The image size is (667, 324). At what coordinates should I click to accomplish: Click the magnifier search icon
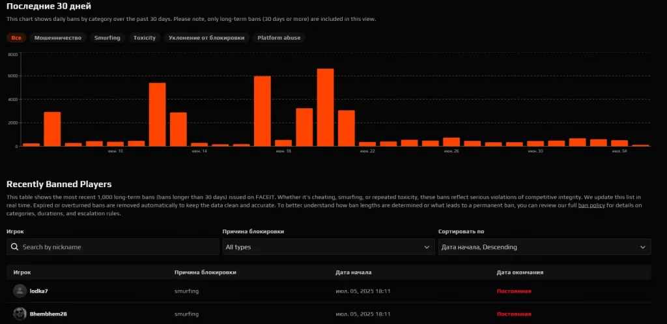(14, 247)
